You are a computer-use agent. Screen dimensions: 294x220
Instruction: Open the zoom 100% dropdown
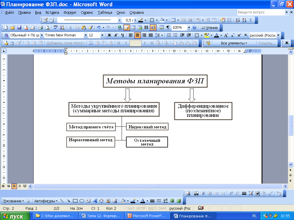189,28
